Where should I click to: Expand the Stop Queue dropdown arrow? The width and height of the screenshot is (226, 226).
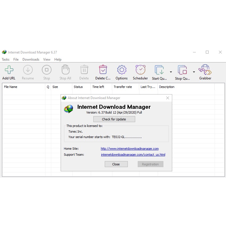pyautogui.click(x=194, y=72)
